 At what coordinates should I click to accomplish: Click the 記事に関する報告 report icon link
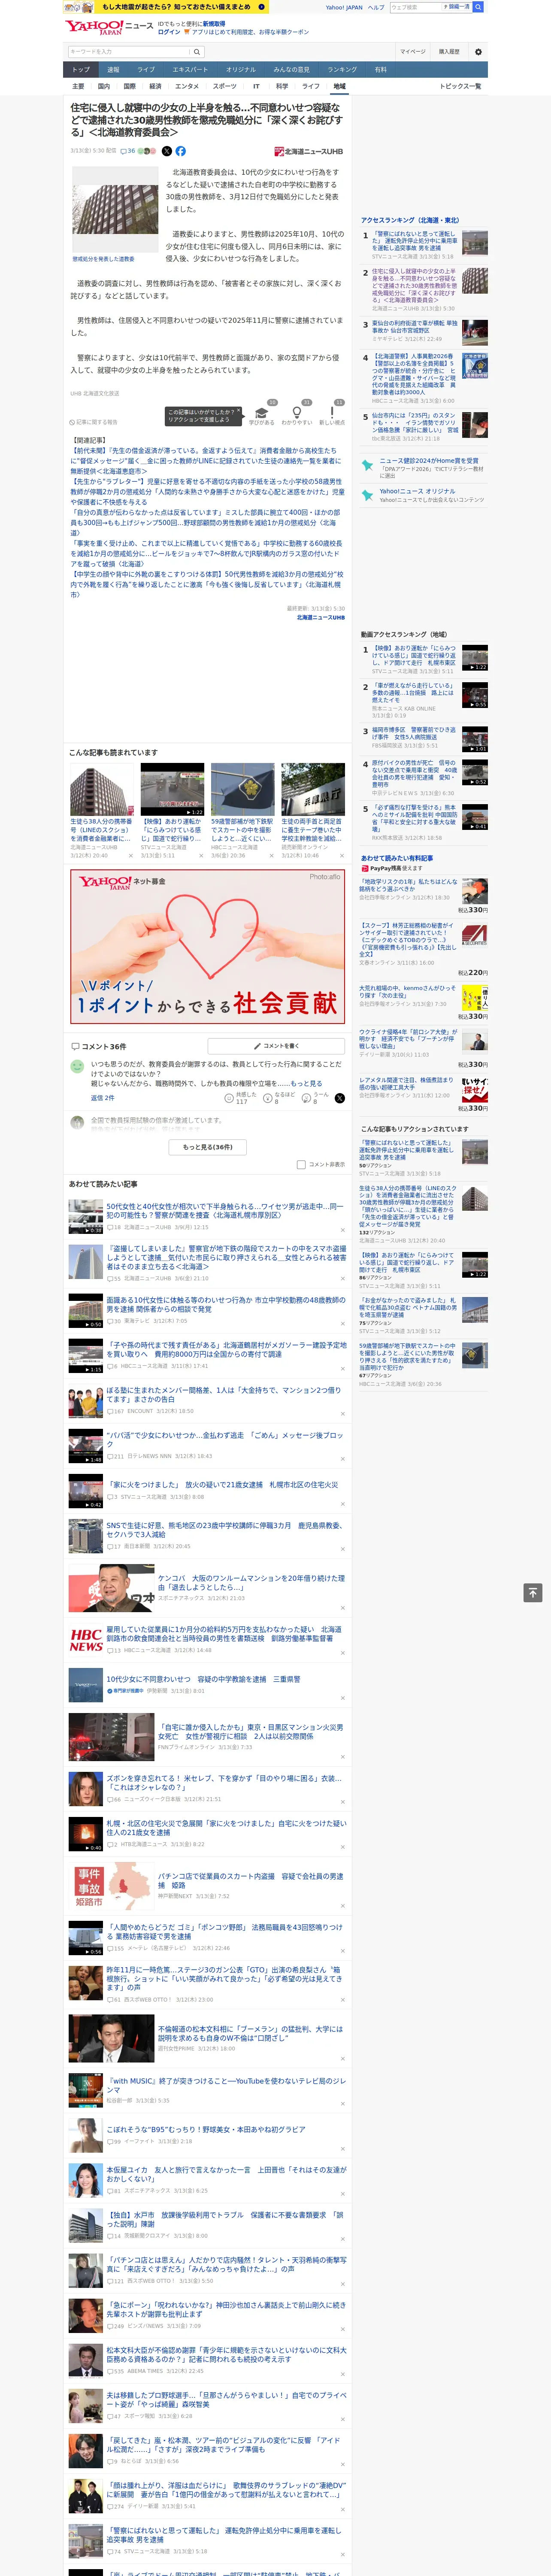pos(94,421)
